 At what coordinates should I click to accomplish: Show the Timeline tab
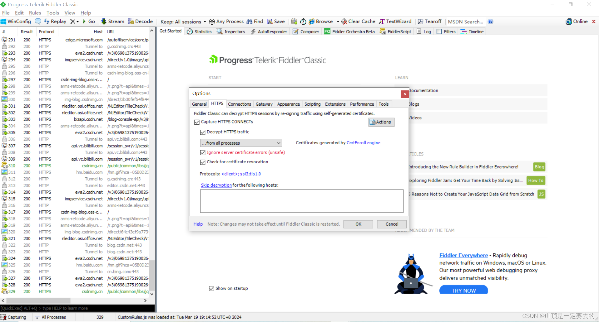pos(472,31)
